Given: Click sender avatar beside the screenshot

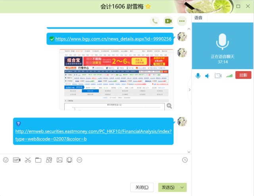Looking at the screenshot, I should pyautogui.click(x=182, y=52).
